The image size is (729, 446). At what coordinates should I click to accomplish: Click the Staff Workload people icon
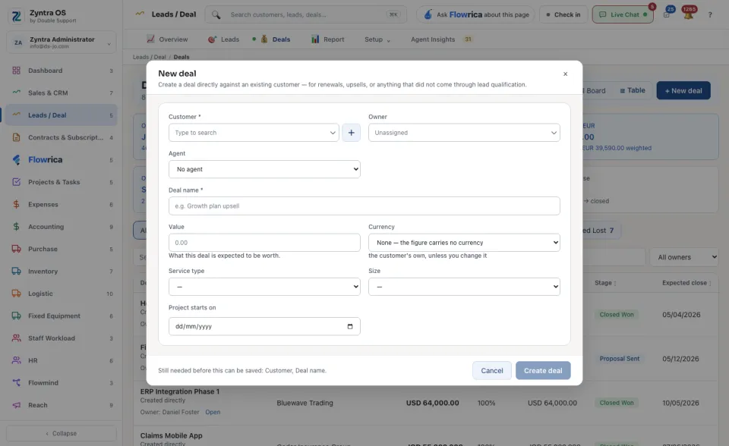pos(16,338)
